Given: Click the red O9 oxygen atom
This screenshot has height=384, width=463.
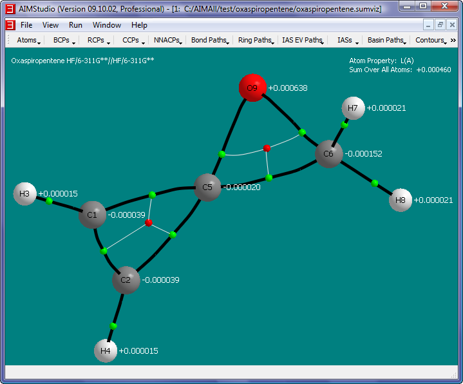Looking at the screenshot, I should point(252,88).
